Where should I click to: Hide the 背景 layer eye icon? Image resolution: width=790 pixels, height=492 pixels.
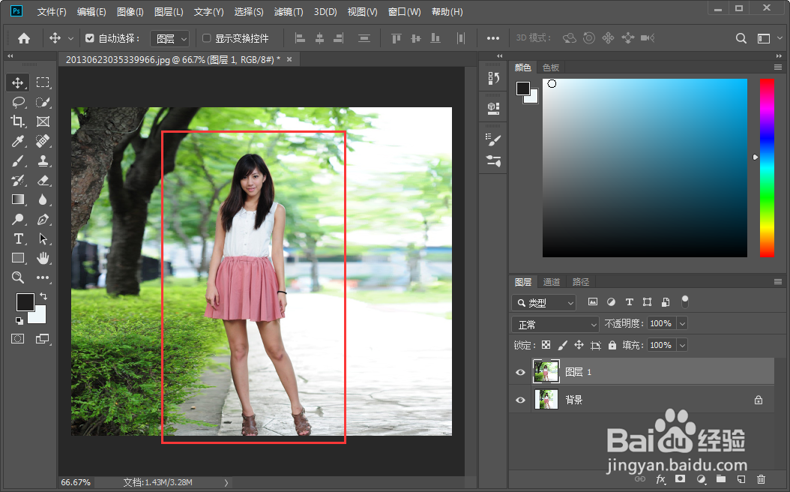point(520,400)
